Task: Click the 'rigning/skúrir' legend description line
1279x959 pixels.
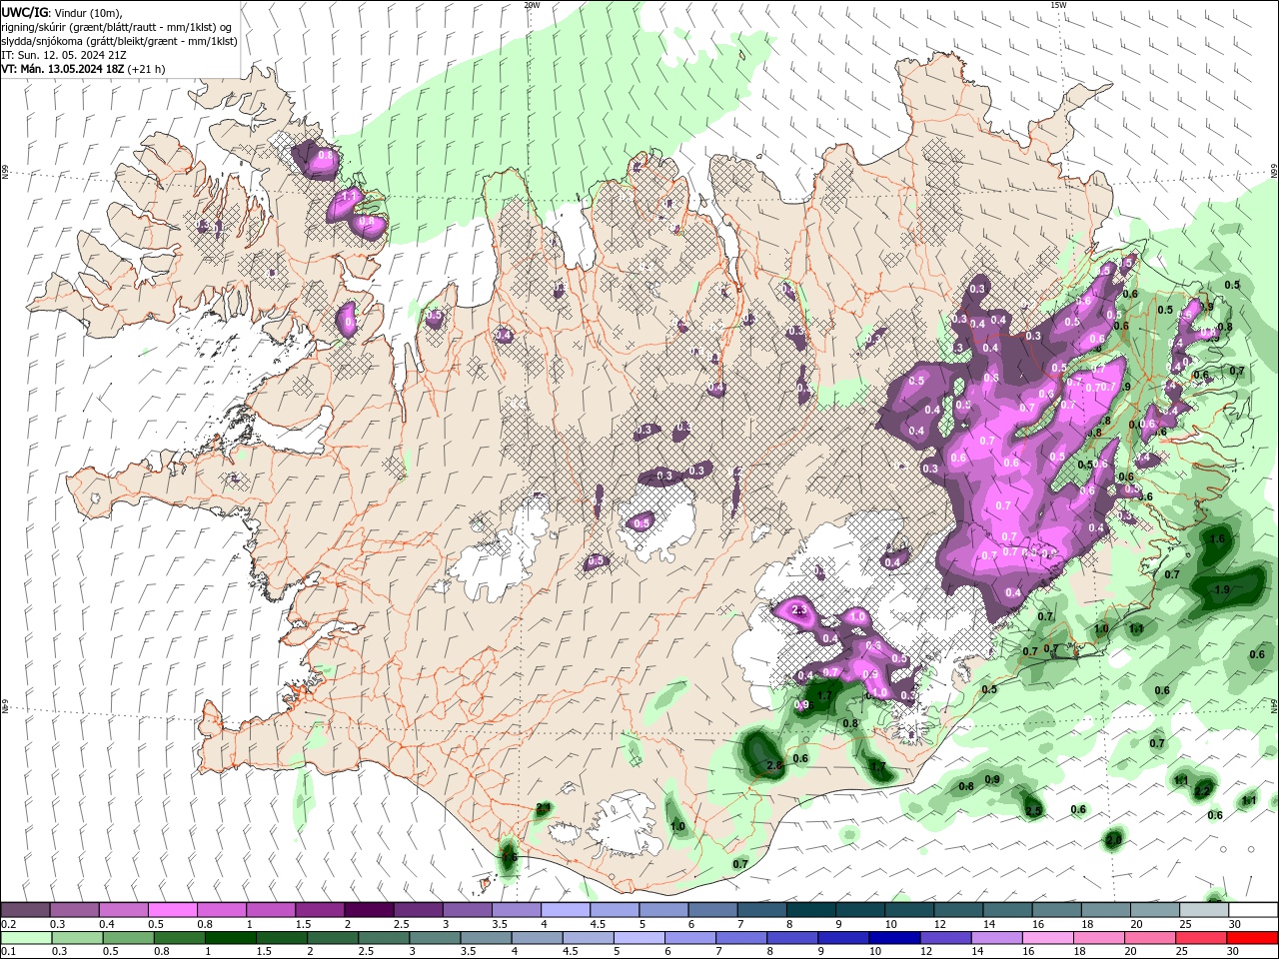Action: pyautogui.click(x=118, y=26)
